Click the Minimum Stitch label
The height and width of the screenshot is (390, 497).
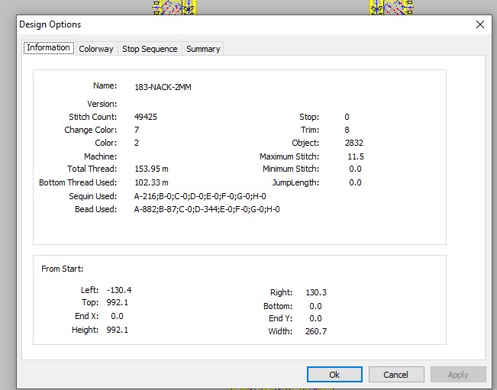(291, 169)
